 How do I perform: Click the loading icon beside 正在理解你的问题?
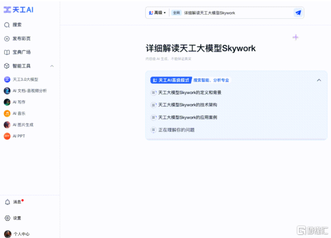point(153,130)
